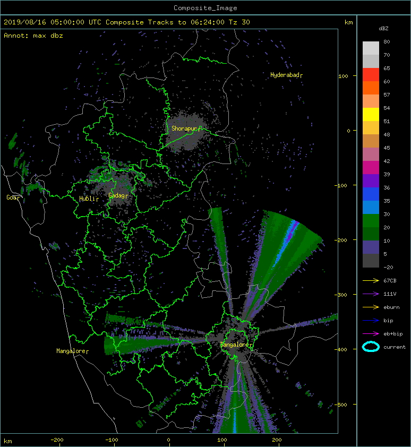The height and width of the screenshot is (447, 411).
Task: Click the '111V' legend label text
Action: point(390,294)
